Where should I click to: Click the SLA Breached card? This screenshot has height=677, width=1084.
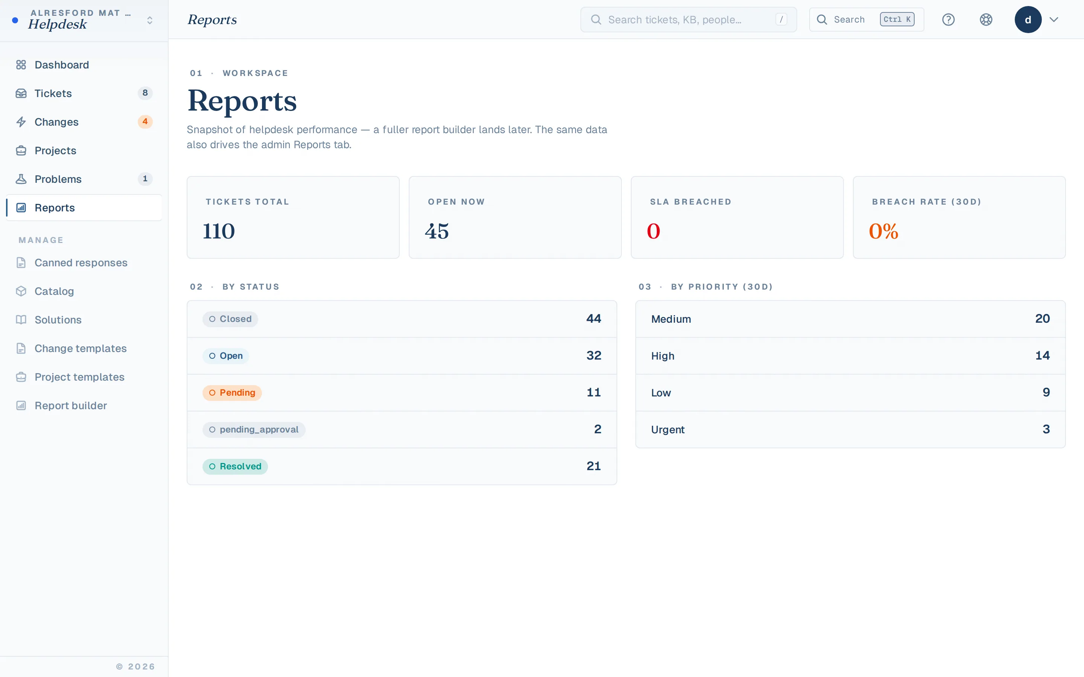click(x=737, y=217)
